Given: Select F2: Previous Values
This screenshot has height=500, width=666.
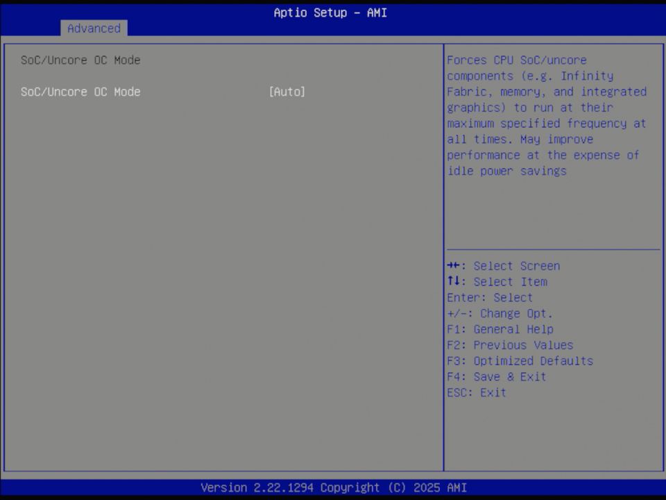Looking at the screenshot, I should (x=509, y=344).
